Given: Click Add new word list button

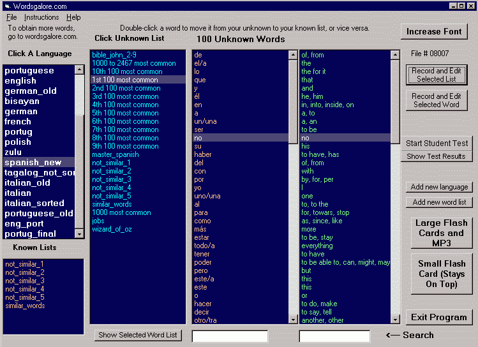Looking at the screenshot, I should [439, 202].
